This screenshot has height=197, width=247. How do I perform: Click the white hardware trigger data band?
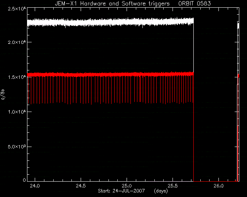point(110,22)
